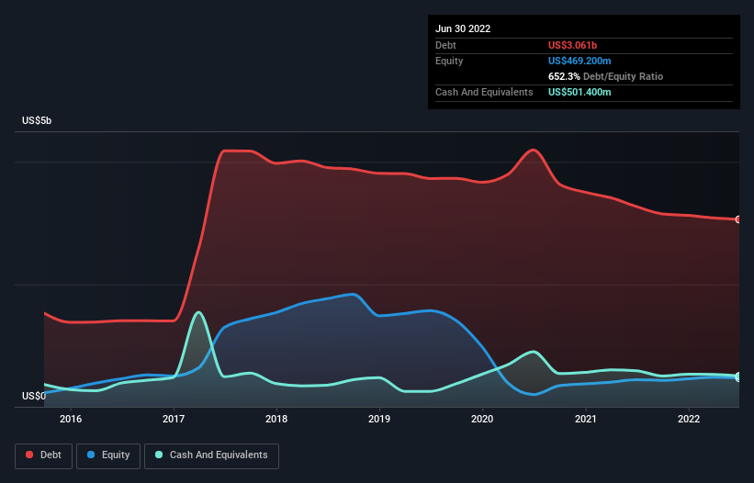Click the red Debt legend dot
This screenshot has width=754, height=483.
pyautogui.click(x=29, y=455)
